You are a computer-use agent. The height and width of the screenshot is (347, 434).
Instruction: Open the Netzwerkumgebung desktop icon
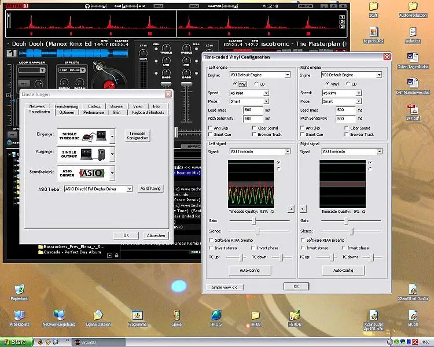58,315
